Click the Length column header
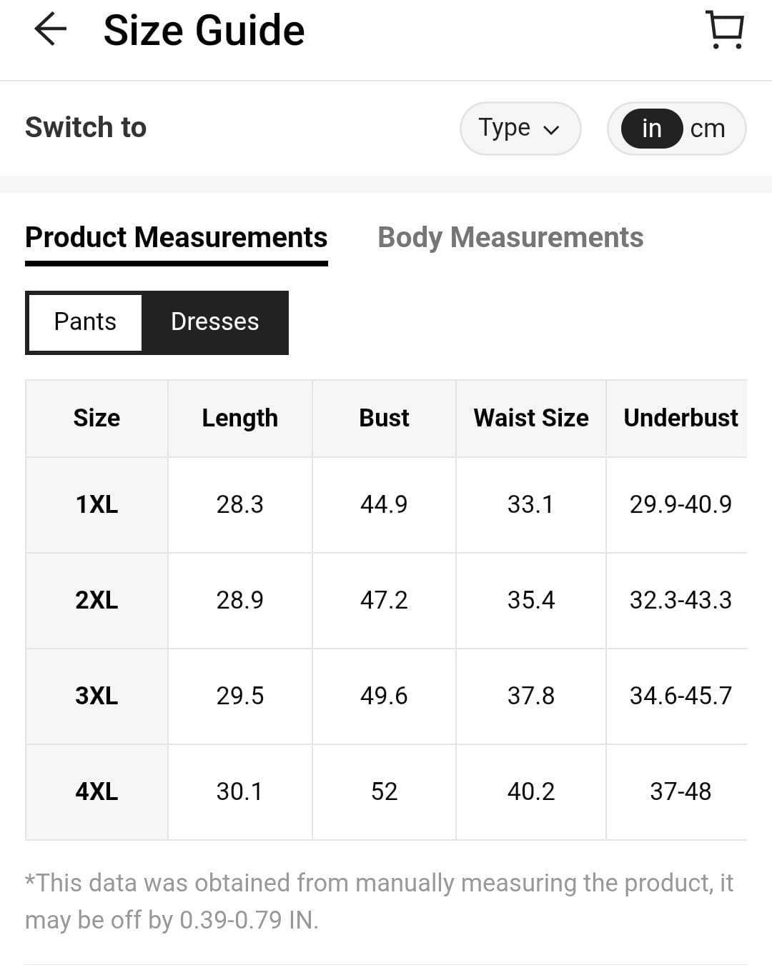Image resolution: width=772 pixels, height=965 pixels. pyautogui.click(x=239, y=418)
